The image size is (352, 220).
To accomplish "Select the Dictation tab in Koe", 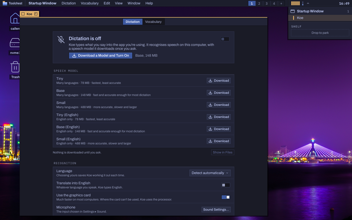I will click(x=133, y=22).
